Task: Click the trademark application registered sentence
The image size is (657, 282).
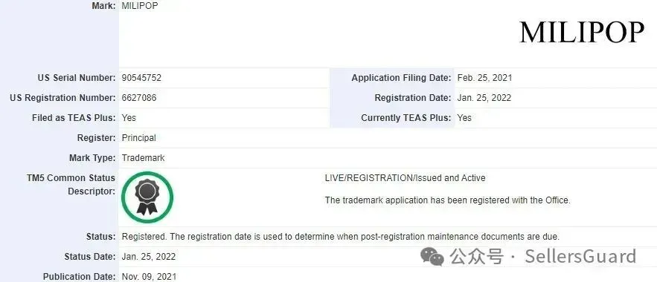Action: (x=447, y=200)
